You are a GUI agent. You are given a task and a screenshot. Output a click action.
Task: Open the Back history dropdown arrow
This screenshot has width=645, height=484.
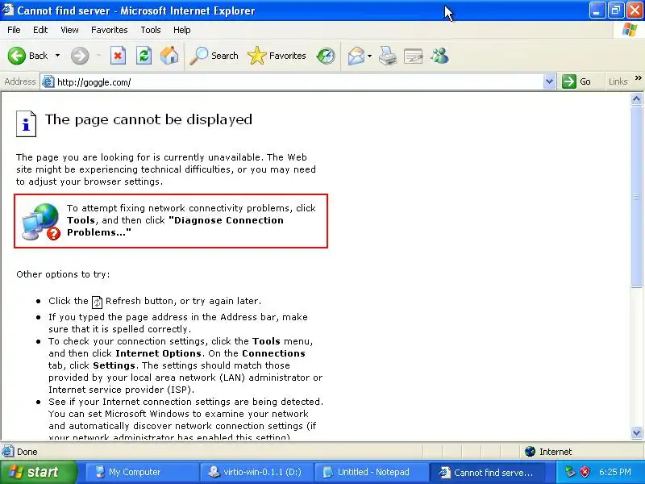coord(57,56)
